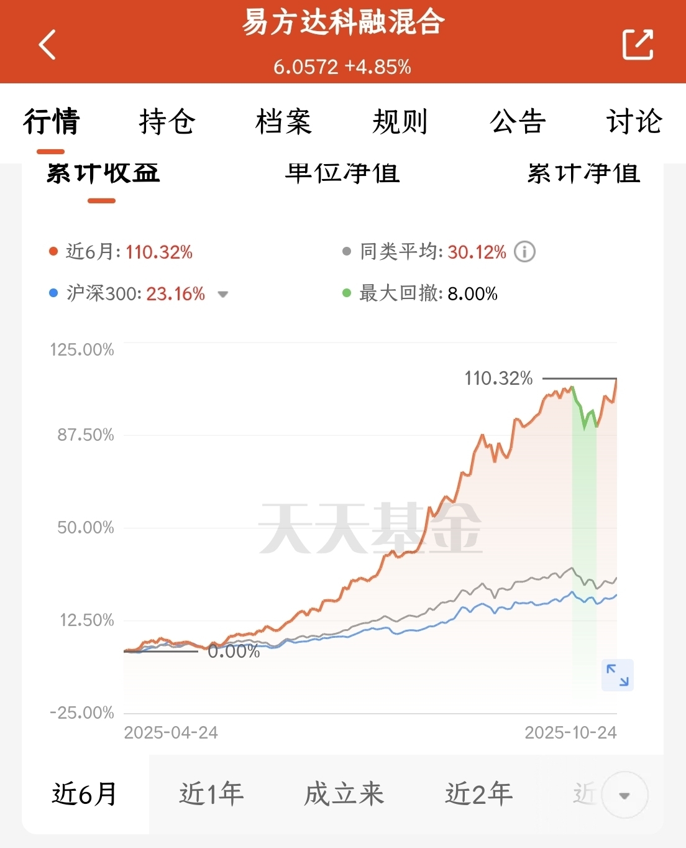Switch to 持仓 tab
686x848 pixels.
point(167,121)
